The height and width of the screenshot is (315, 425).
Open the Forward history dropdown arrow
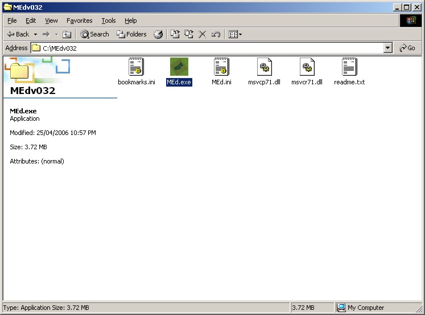[x=56, y=34]
